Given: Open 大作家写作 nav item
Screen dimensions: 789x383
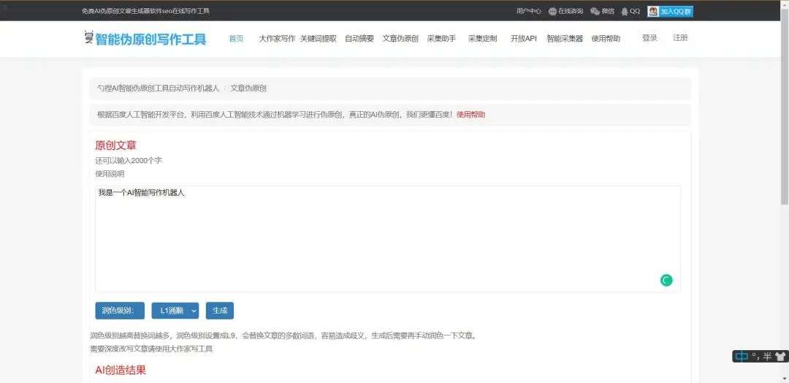Looking at the screenshot, I should click(x=277, y=38).
